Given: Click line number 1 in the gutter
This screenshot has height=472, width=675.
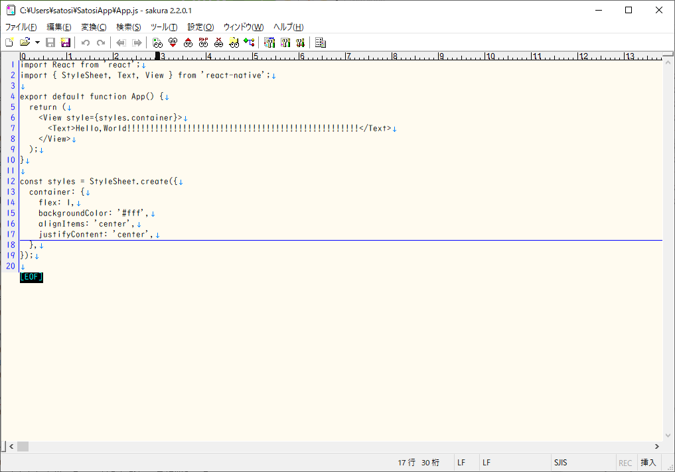Looking at the screenshot, I should pyautogui.click(x=13, y=64).
